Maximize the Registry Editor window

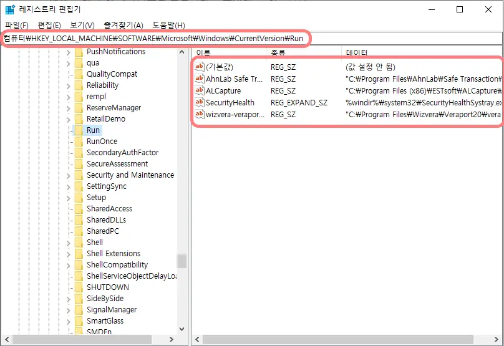(460, 9)
